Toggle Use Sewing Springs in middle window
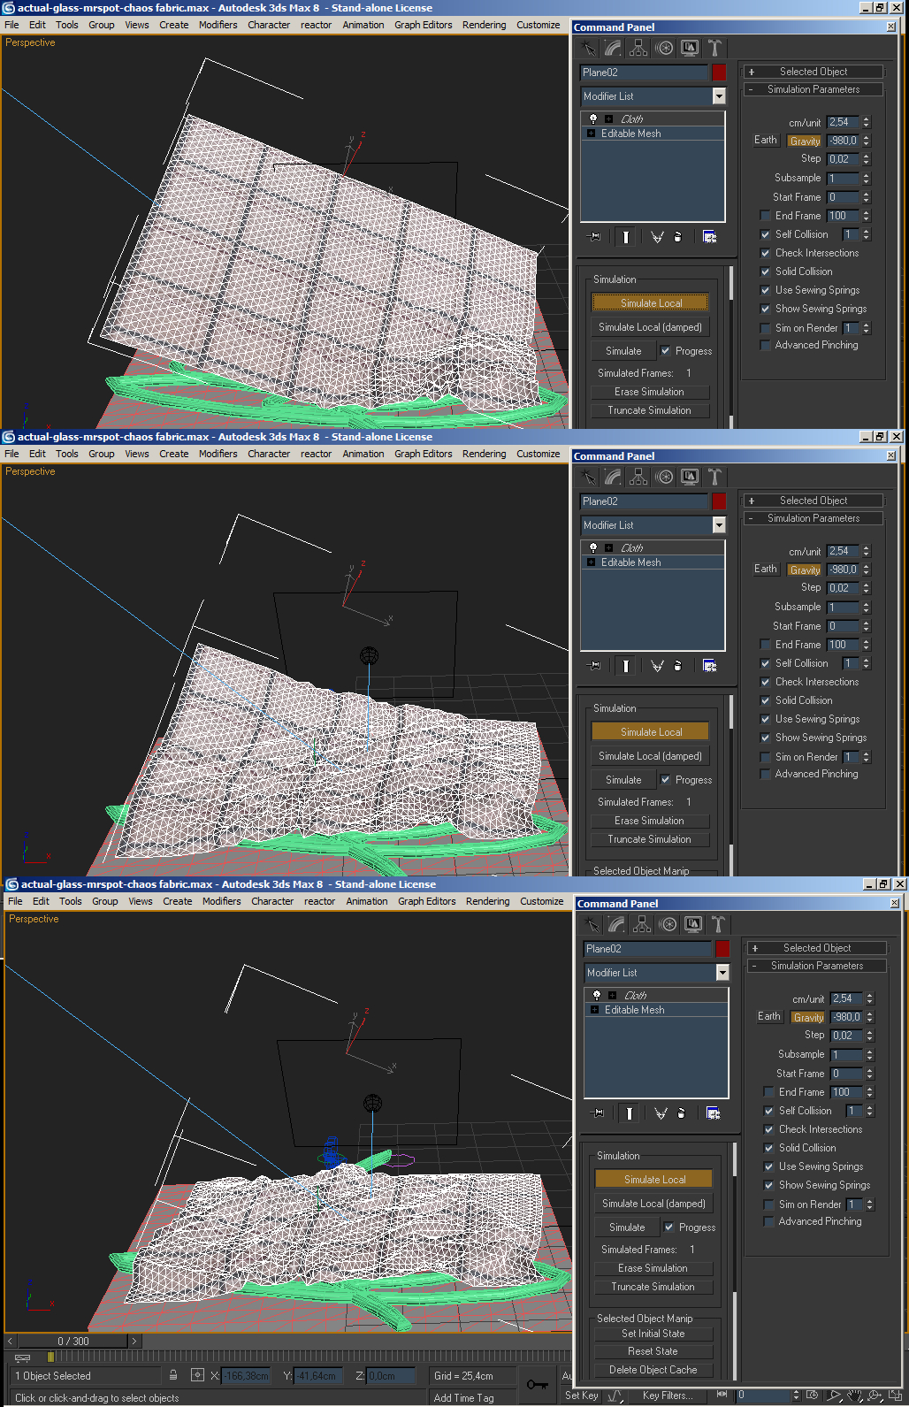Image resolution: width=909 pixels, height=1407 pixels. pos(766,719)
